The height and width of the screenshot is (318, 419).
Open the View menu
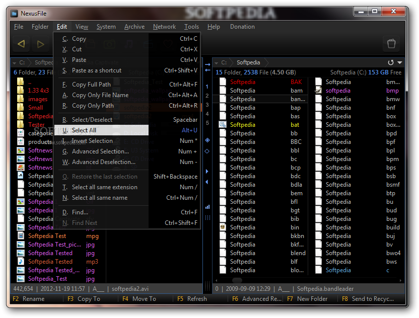pos(82,27)
